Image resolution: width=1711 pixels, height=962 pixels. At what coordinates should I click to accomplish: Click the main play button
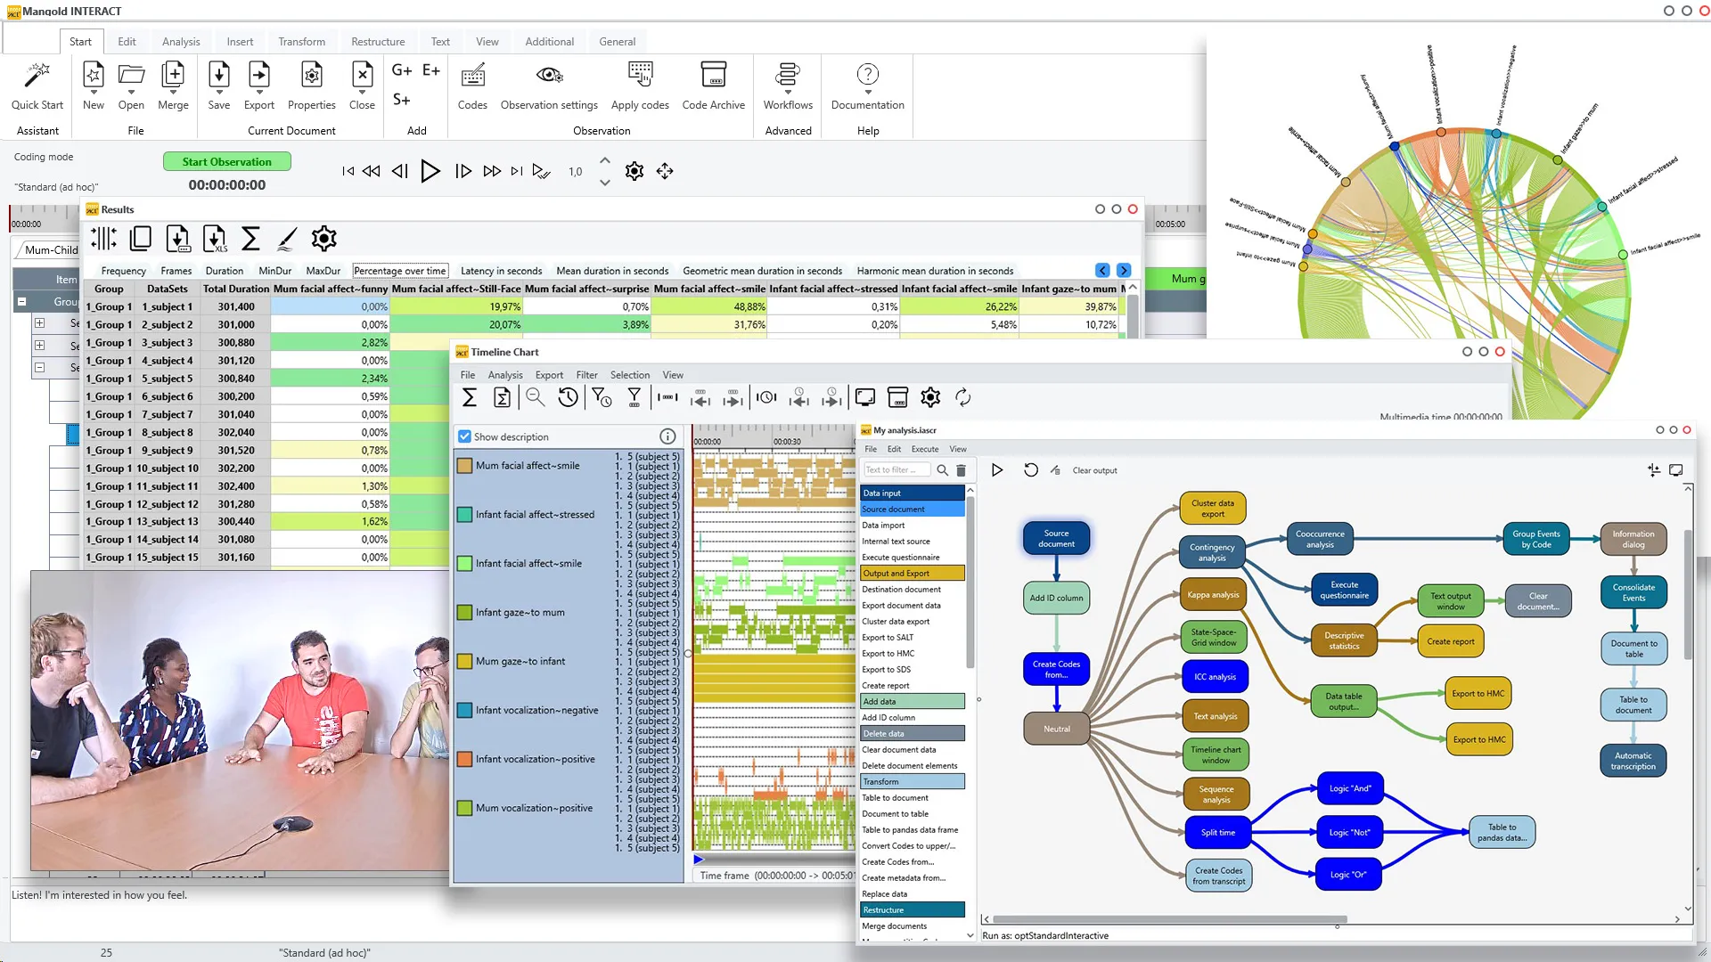point(430,171)
